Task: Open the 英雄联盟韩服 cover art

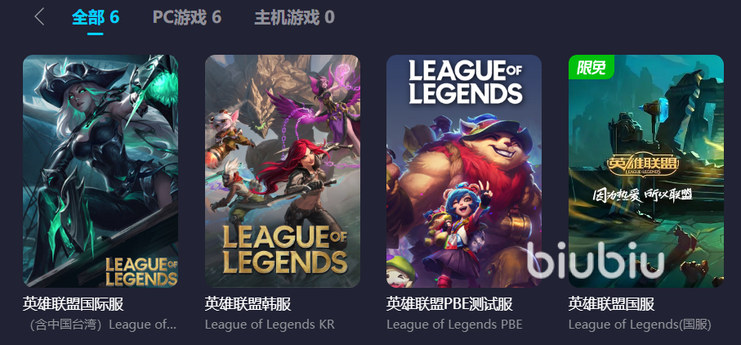Action: [283, 171]
